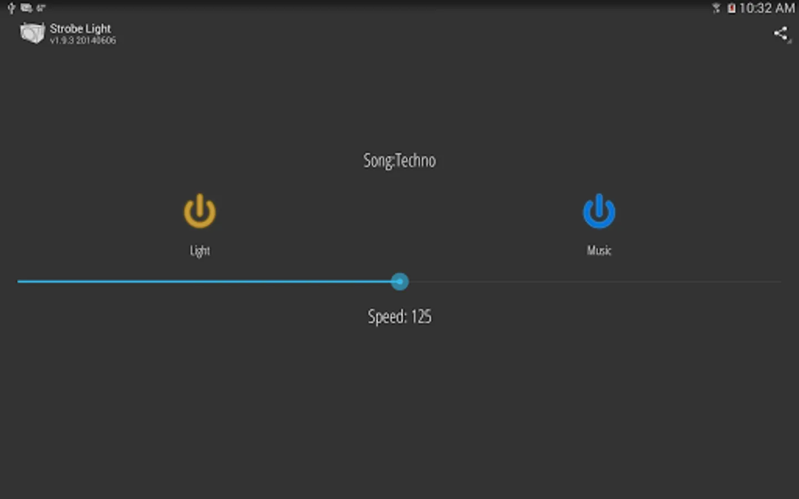Click the speed slider thumb
This screenshot has height=499, width=799.
point(399,282)
